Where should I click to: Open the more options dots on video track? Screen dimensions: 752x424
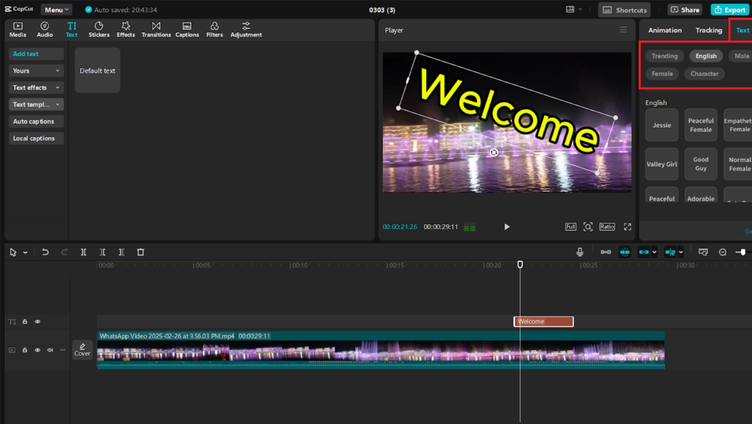click(63, 350)
